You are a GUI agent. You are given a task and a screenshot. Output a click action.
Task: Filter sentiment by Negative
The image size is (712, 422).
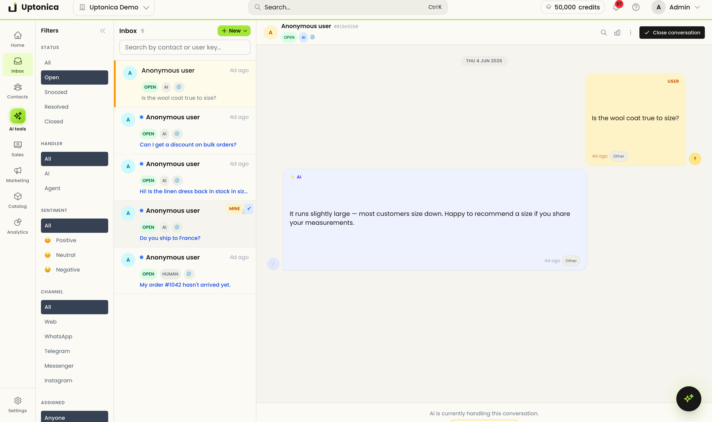coord(74,269)
